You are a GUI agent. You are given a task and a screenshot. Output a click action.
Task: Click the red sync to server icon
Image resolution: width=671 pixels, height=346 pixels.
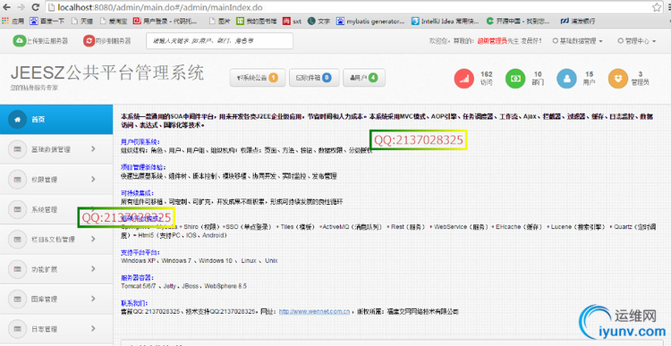point(89,40)
